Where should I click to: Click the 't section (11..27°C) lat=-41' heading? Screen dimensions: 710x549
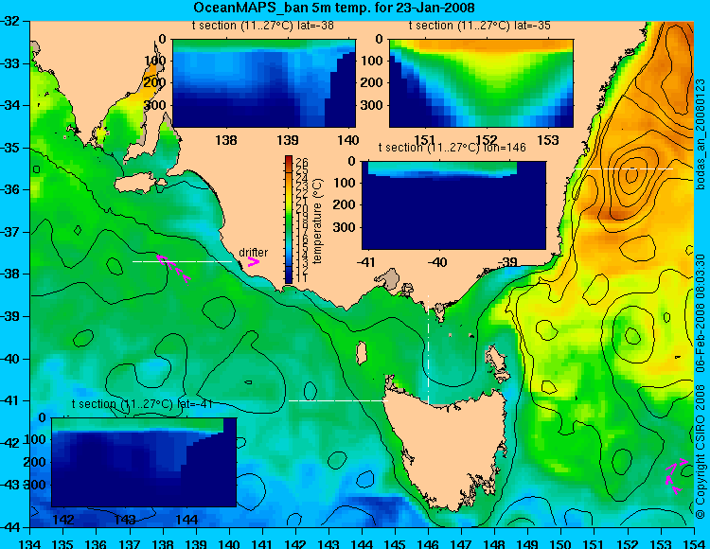click(142, 404)
